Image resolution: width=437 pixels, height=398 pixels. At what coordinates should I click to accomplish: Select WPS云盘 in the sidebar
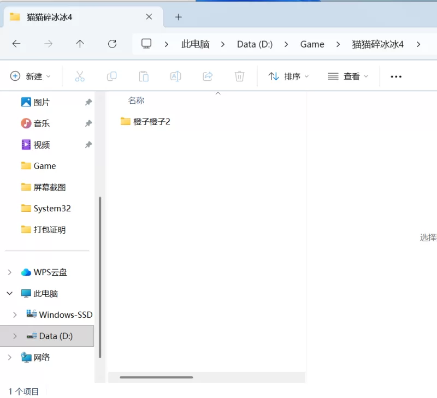[x=50, y=272]
